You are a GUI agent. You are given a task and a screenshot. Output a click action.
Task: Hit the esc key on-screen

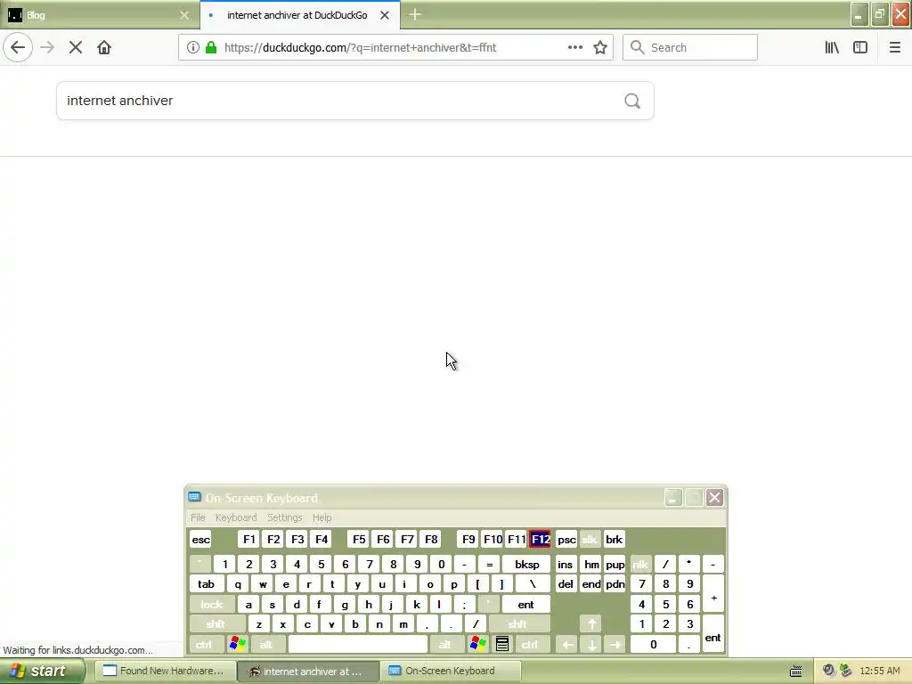pyautogui.click(x=200, y=540)
